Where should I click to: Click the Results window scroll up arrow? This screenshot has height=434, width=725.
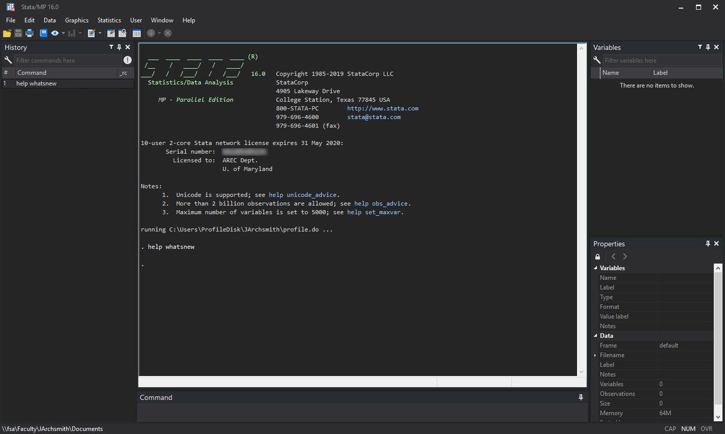click(581, 48)
